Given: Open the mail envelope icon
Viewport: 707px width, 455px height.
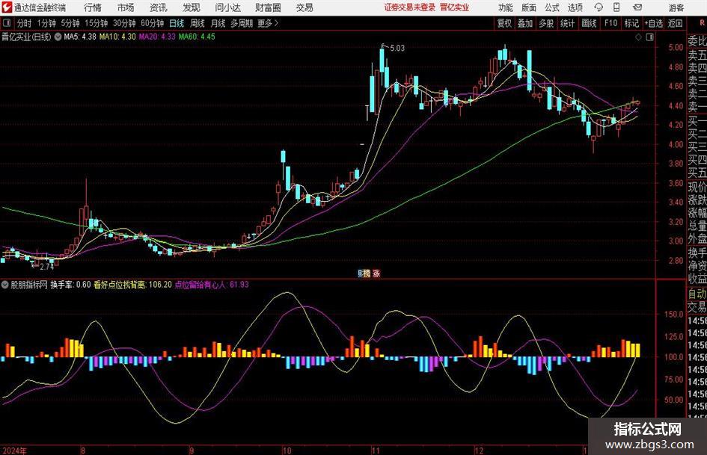Looking at the screenshot, I should [x=637, y=7].
